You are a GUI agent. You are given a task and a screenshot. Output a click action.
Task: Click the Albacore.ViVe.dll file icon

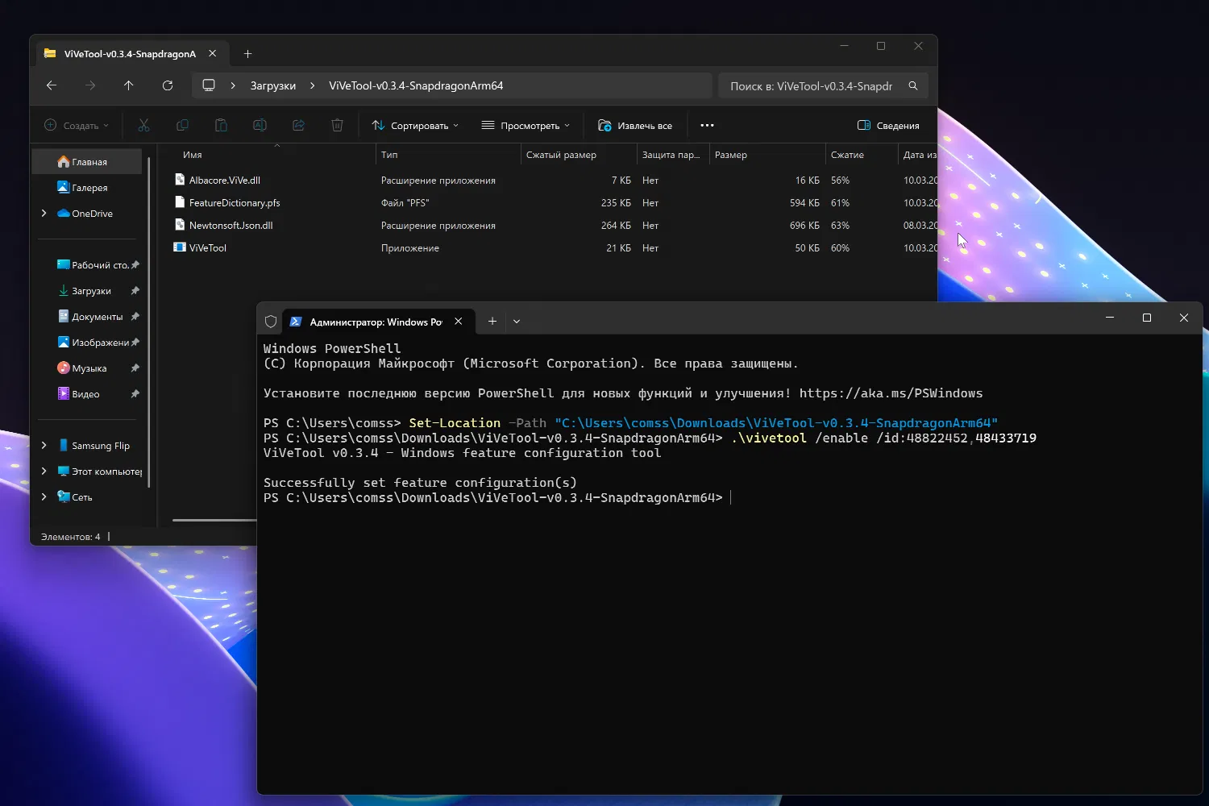tap(180, 180)
